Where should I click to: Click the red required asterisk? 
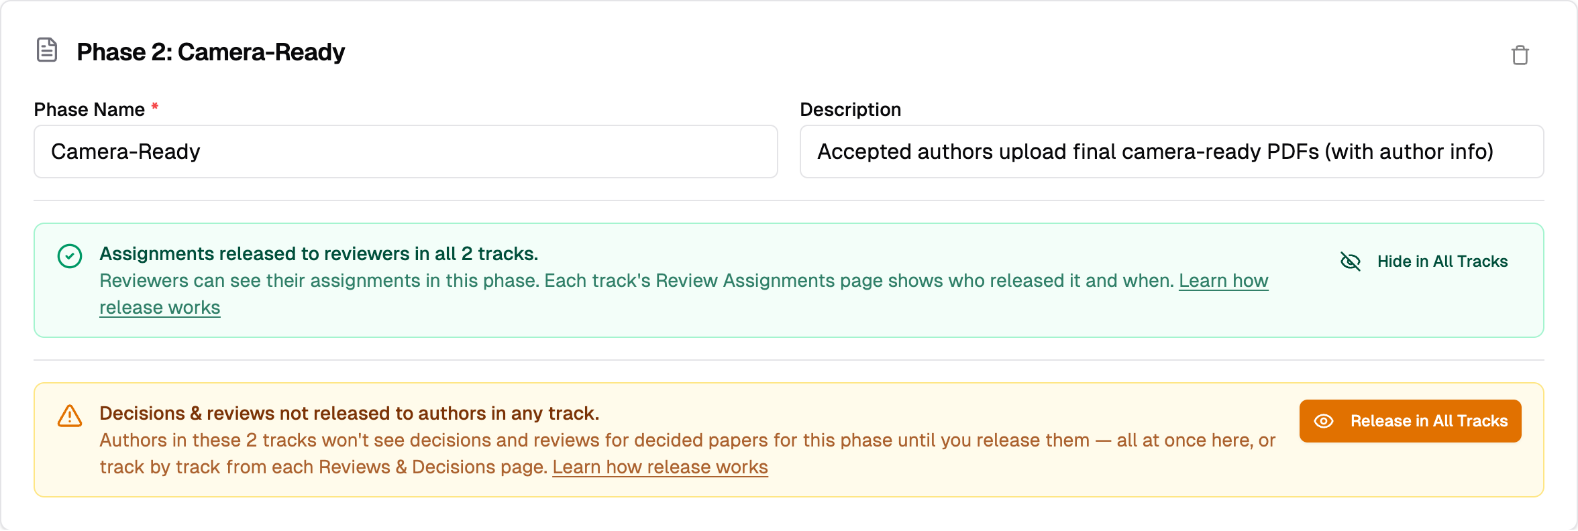pyautogui.click(x=155, y=106)
